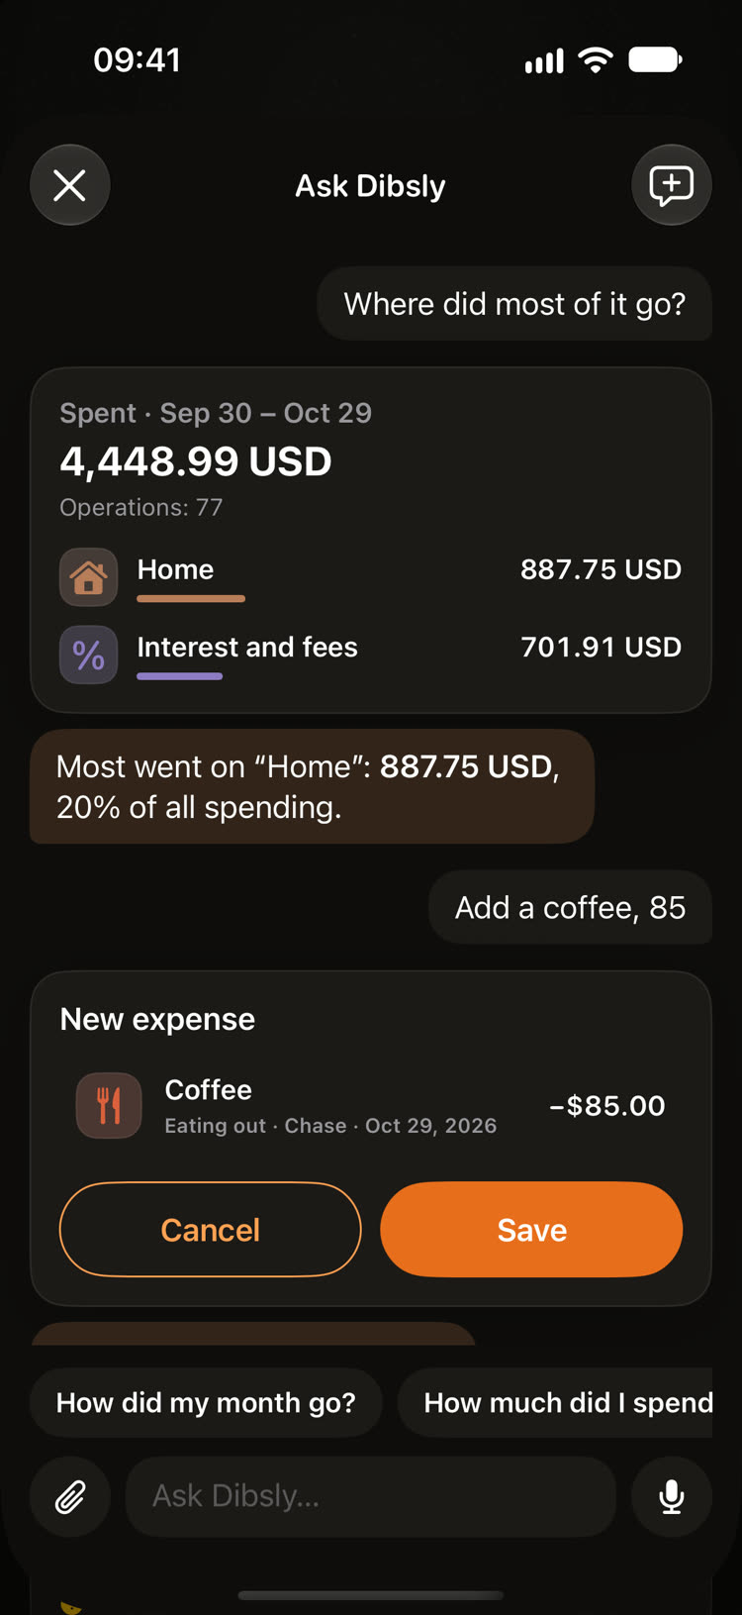
Task: Open the Interest and fees row
Action: pyautogui.click(x=370, y=655)
